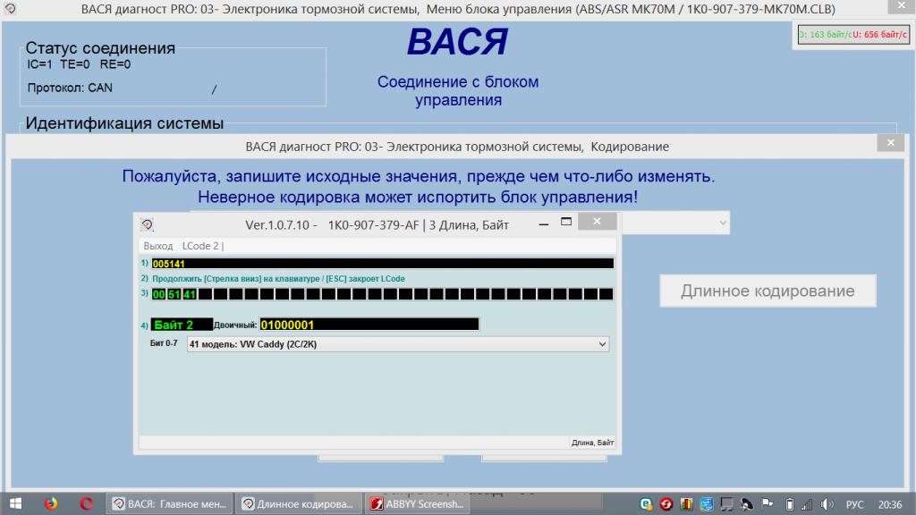Maximize the LCode window
916x515 pixels.
pyautogui.click(x=566, y=222)
